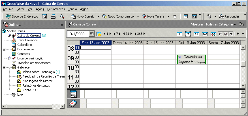Create a Nova Tarefa task
Image resolution: width=248 pixels, height=116 pixels.
[153, 16]
